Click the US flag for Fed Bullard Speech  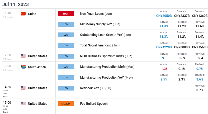pos(23,103)
